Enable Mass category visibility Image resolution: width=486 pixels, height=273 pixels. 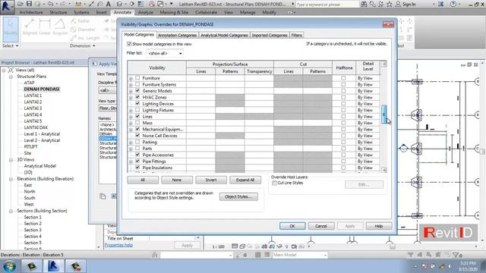[137, 123]
